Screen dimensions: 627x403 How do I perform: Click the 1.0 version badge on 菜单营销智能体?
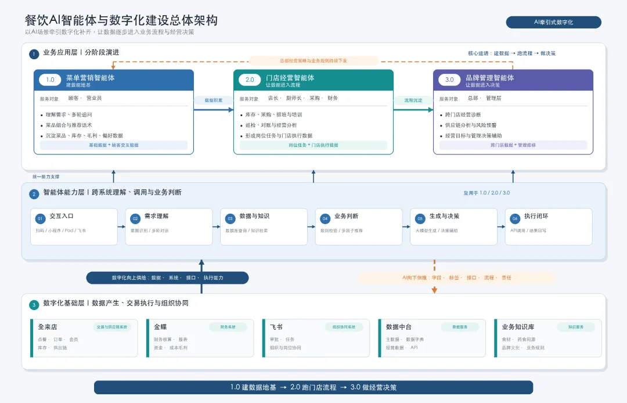50,80
